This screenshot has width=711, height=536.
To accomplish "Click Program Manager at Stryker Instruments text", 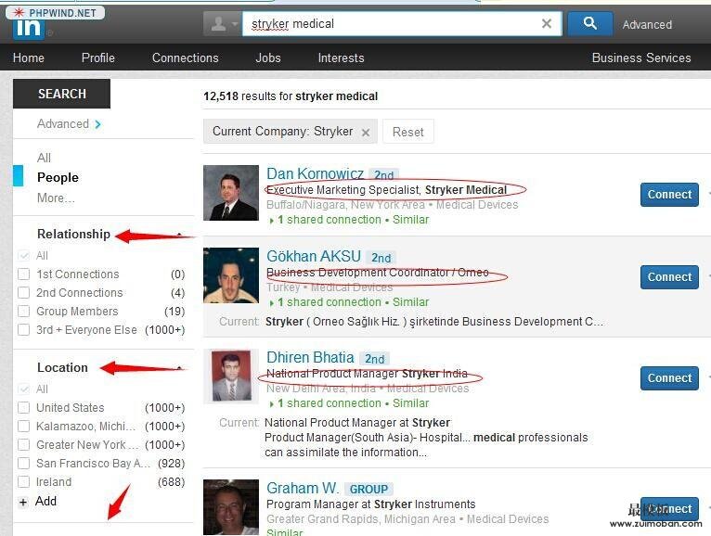I will pos(371,504).
